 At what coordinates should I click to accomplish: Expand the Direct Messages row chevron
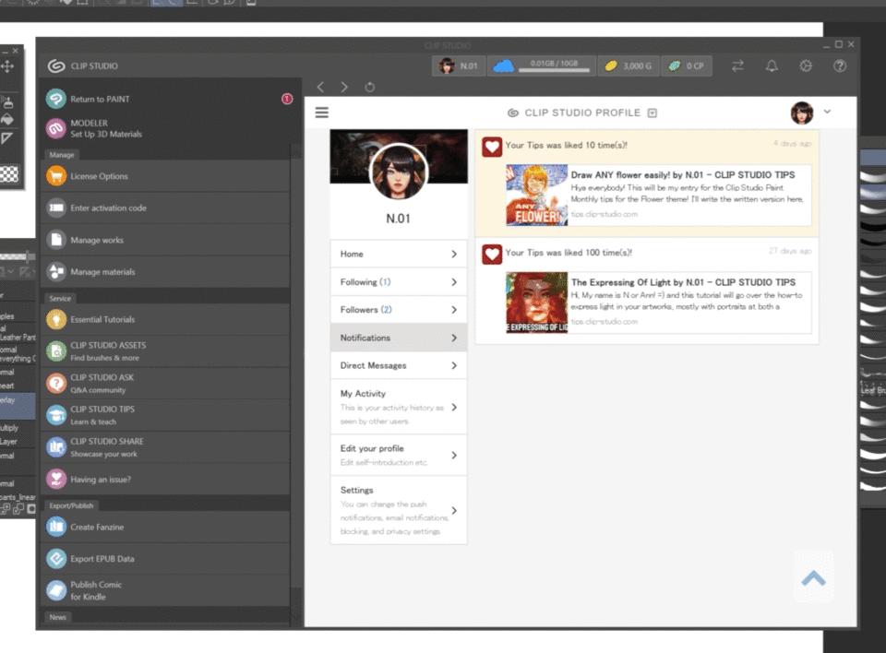[x=454, y=365]
